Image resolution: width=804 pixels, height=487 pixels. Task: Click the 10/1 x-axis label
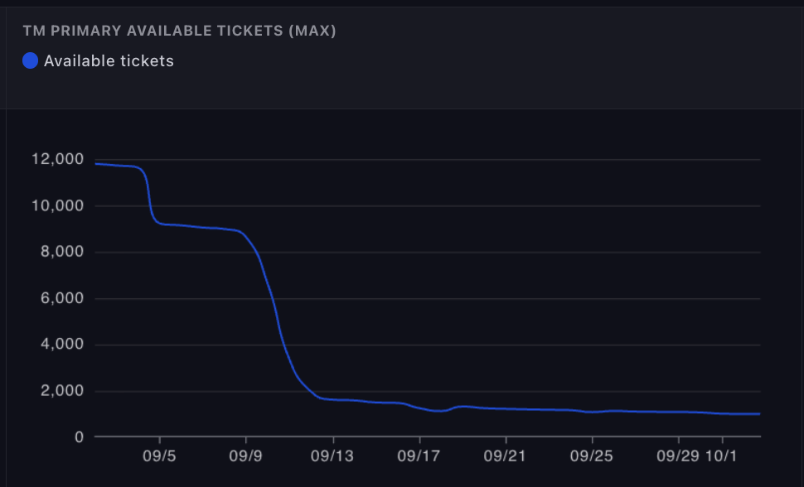[722, 456]
